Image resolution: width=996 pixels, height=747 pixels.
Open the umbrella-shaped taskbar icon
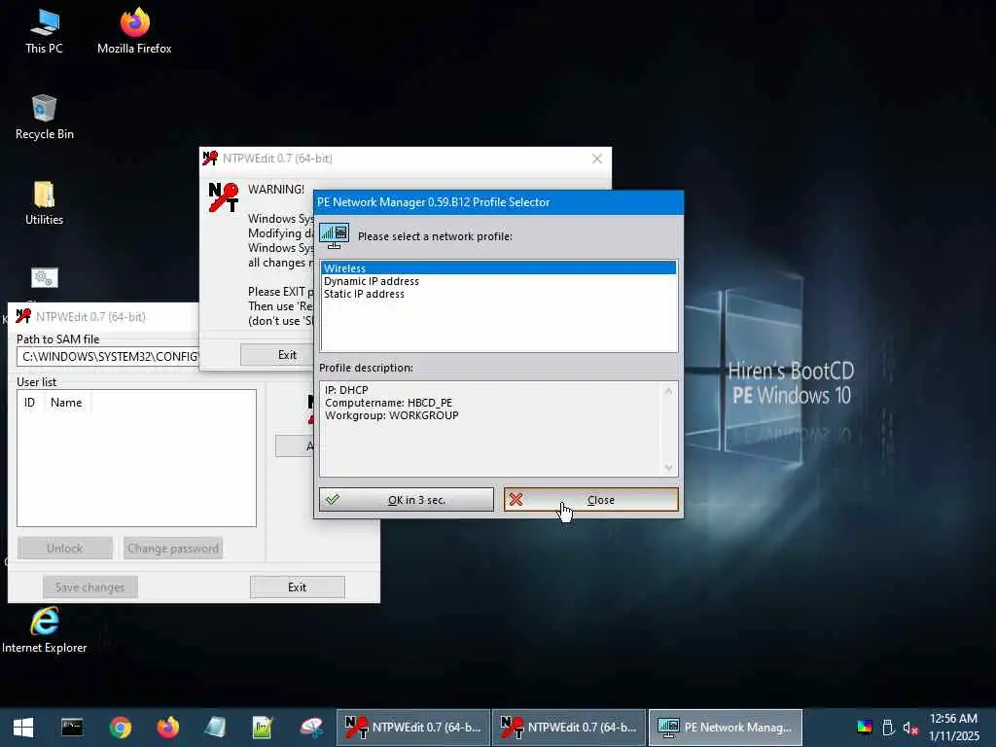pyautogui.click(x=311, y=728)
